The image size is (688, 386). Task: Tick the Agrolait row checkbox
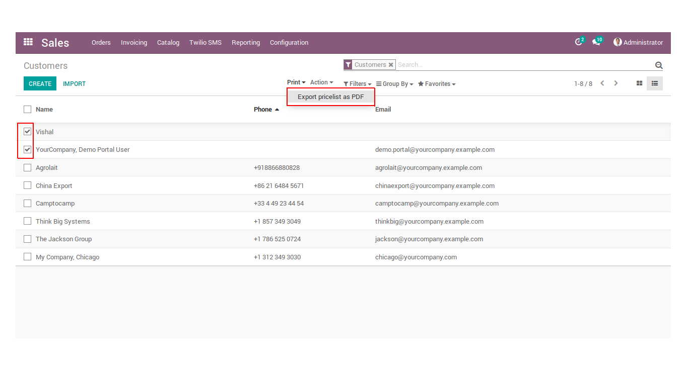click(x=28, y=168)
